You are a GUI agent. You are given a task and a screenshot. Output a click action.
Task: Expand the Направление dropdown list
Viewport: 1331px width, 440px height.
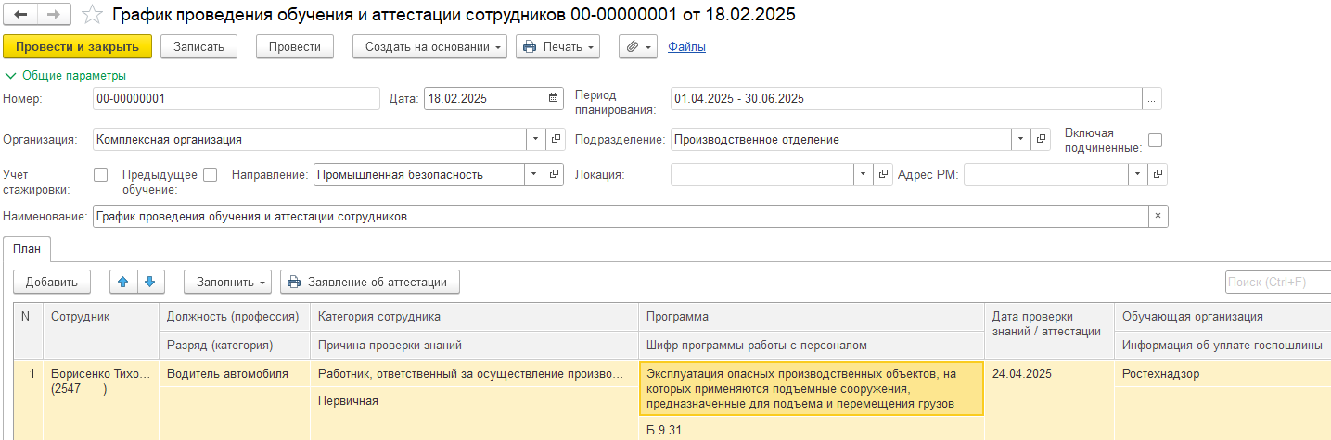534,174
